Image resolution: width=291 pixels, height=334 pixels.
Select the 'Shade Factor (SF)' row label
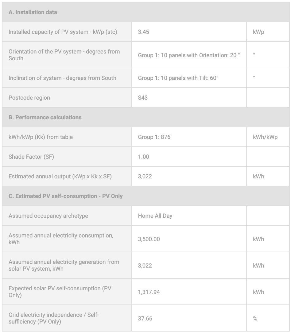pos(31,157)
